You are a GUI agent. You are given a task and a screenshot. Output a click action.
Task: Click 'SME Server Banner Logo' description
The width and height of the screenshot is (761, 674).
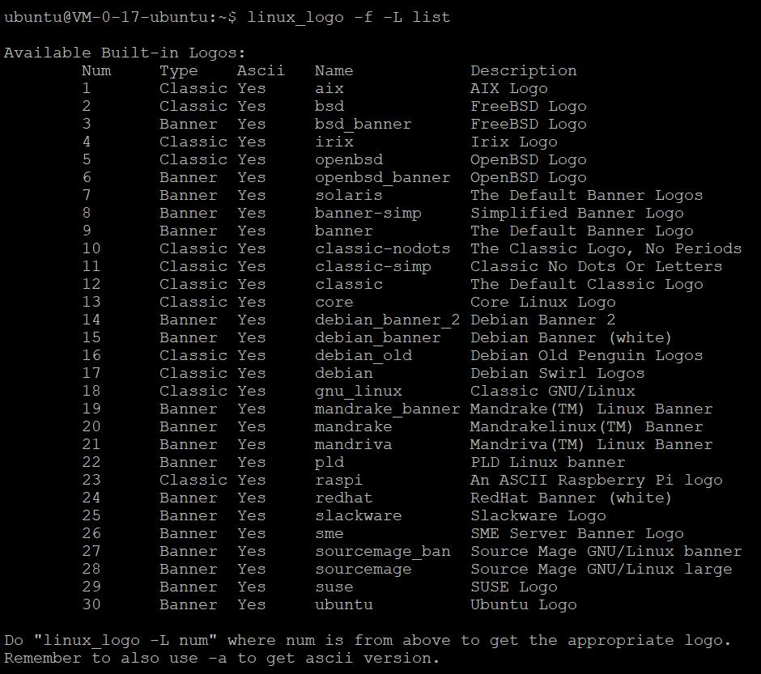pos(577,534)
